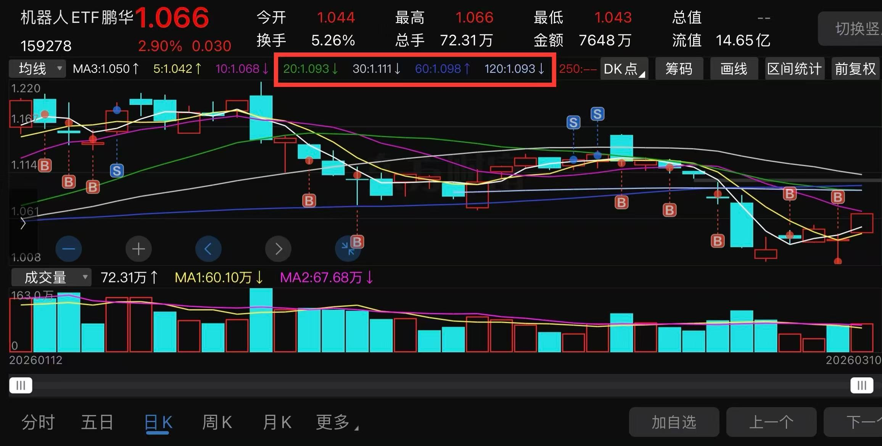Click the scroll-right arrow circle on chart
Viewport: 882px width, 446px height.
(x=278, y=249)
